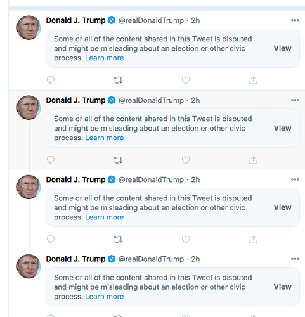305x317 pixels.
Task: Like the first tweet with heart icon
Action: [186, 80]
